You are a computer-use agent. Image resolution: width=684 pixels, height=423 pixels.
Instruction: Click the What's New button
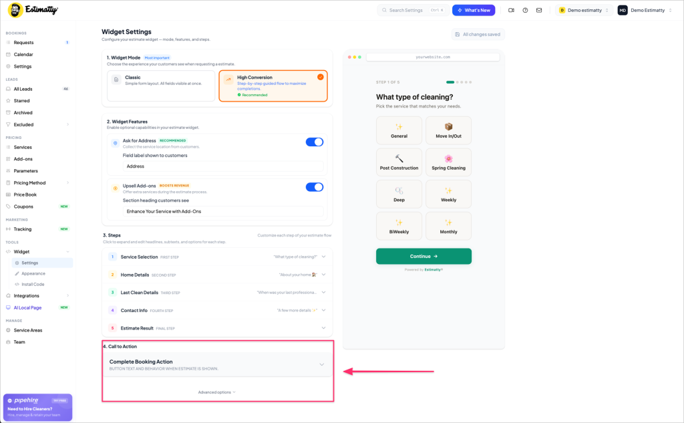pyautogui.click(x=474, y=10)
